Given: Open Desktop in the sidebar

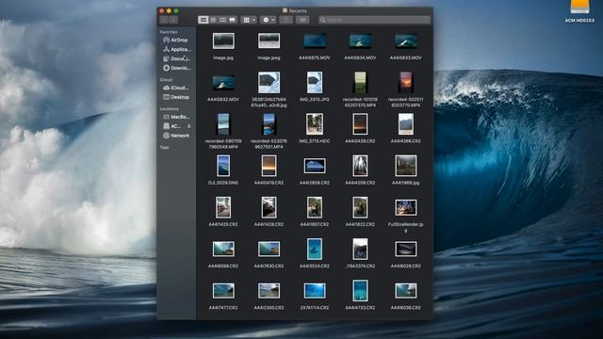Looking at the screenshot, I should click(x=176, y=97).
